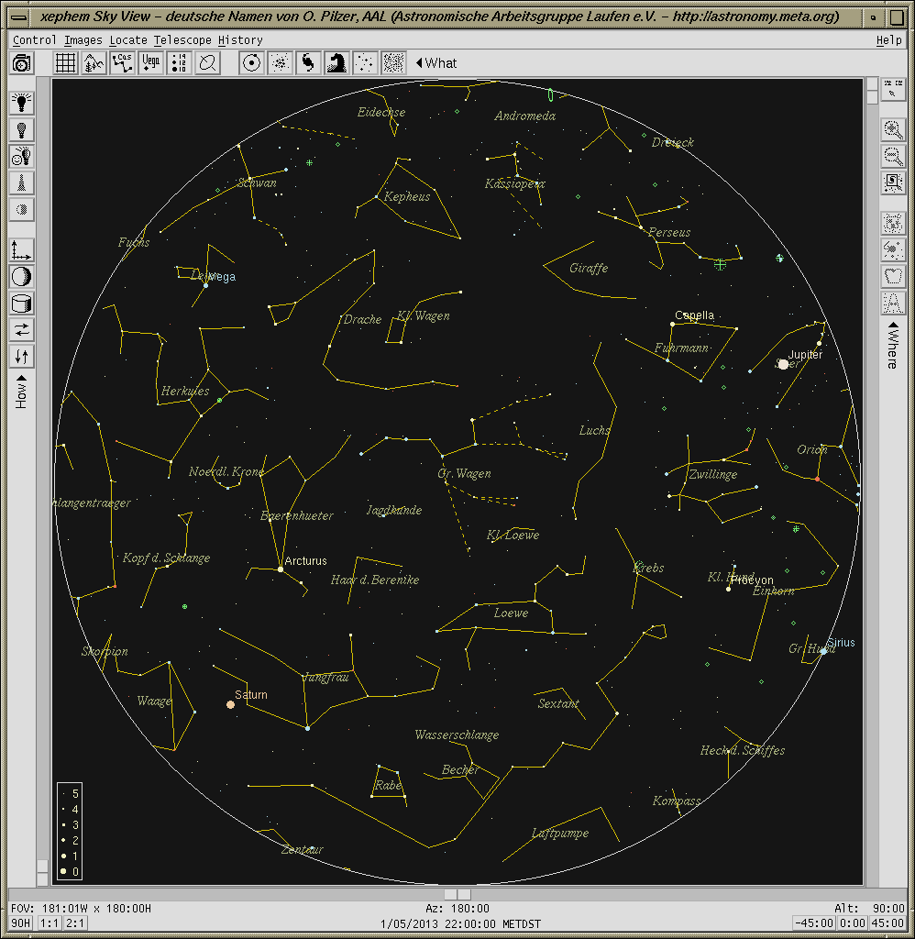
Task: Click the -45:00 altitude button
Action: pyautogui.click(x=814, y=922)
